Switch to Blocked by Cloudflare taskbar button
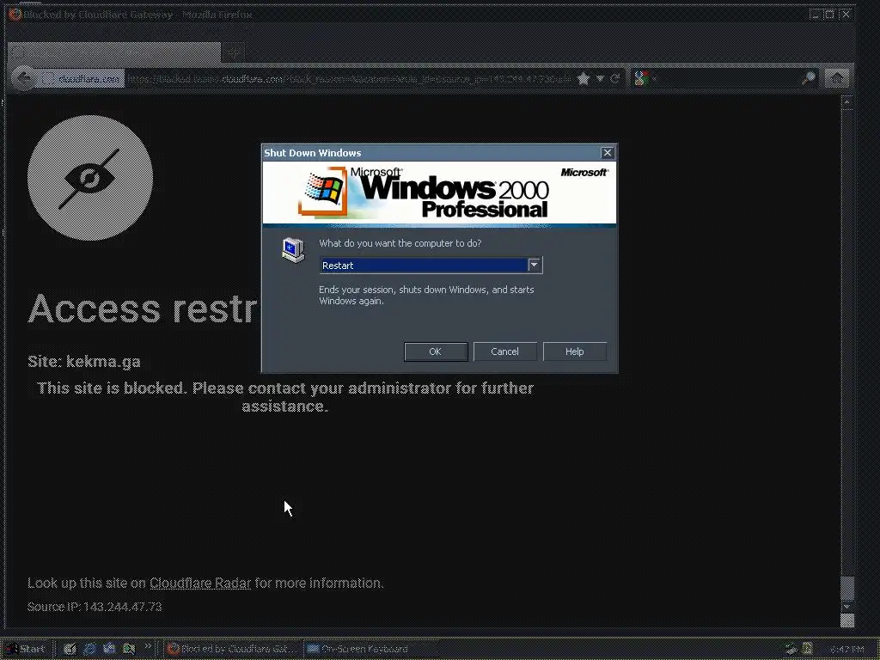This screenshot has width=880, height=660. pos(234,649)
